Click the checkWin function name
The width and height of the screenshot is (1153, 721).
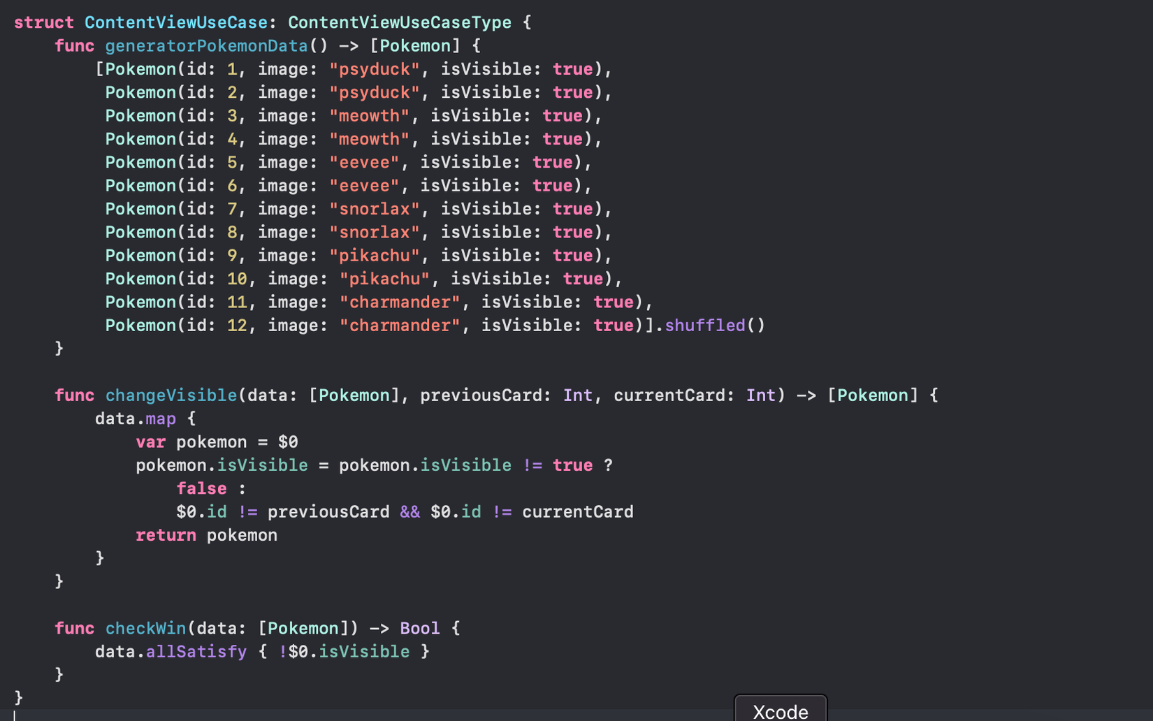(145, 628)
